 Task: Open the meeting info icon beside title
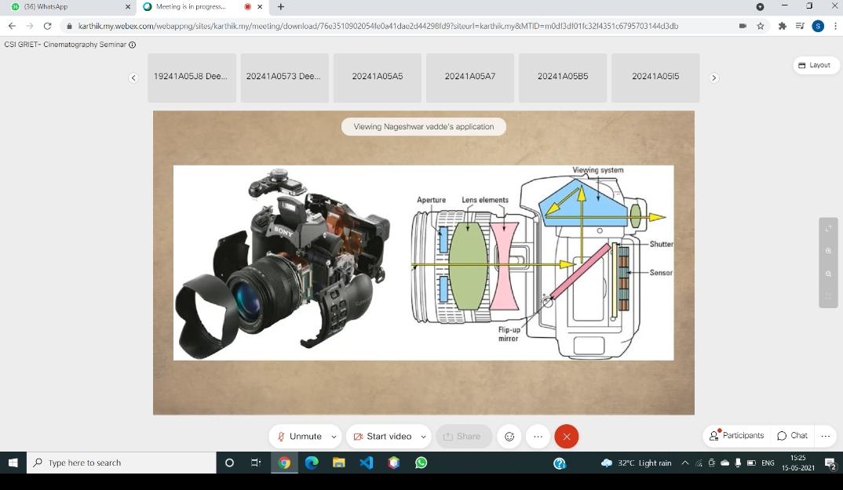click(132, 45)
